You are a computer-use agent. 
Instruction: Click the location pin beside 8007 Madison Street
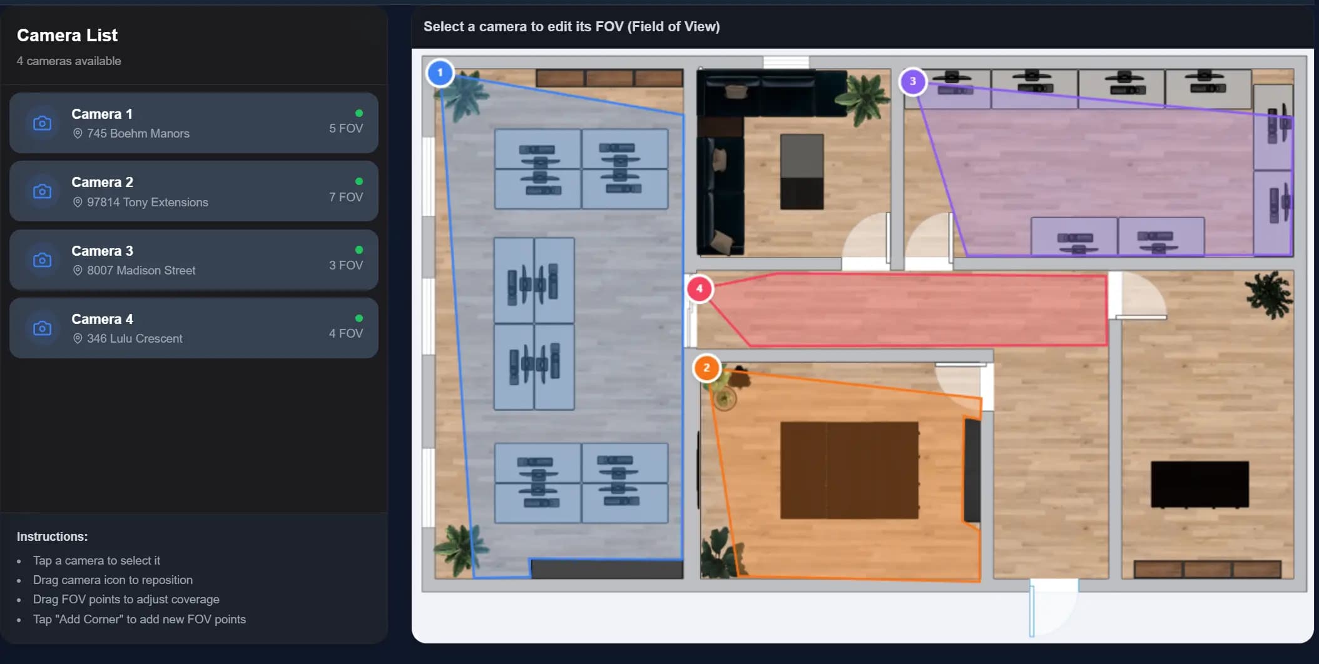pos(78,270)
